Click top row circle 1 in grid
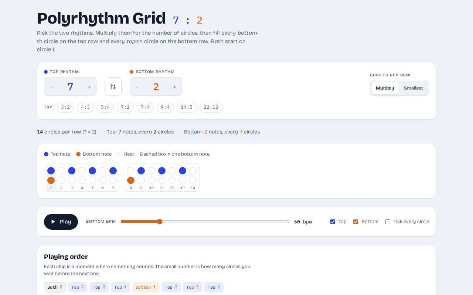The height and width of the screenshot is (295, 473). coord(51,171)
